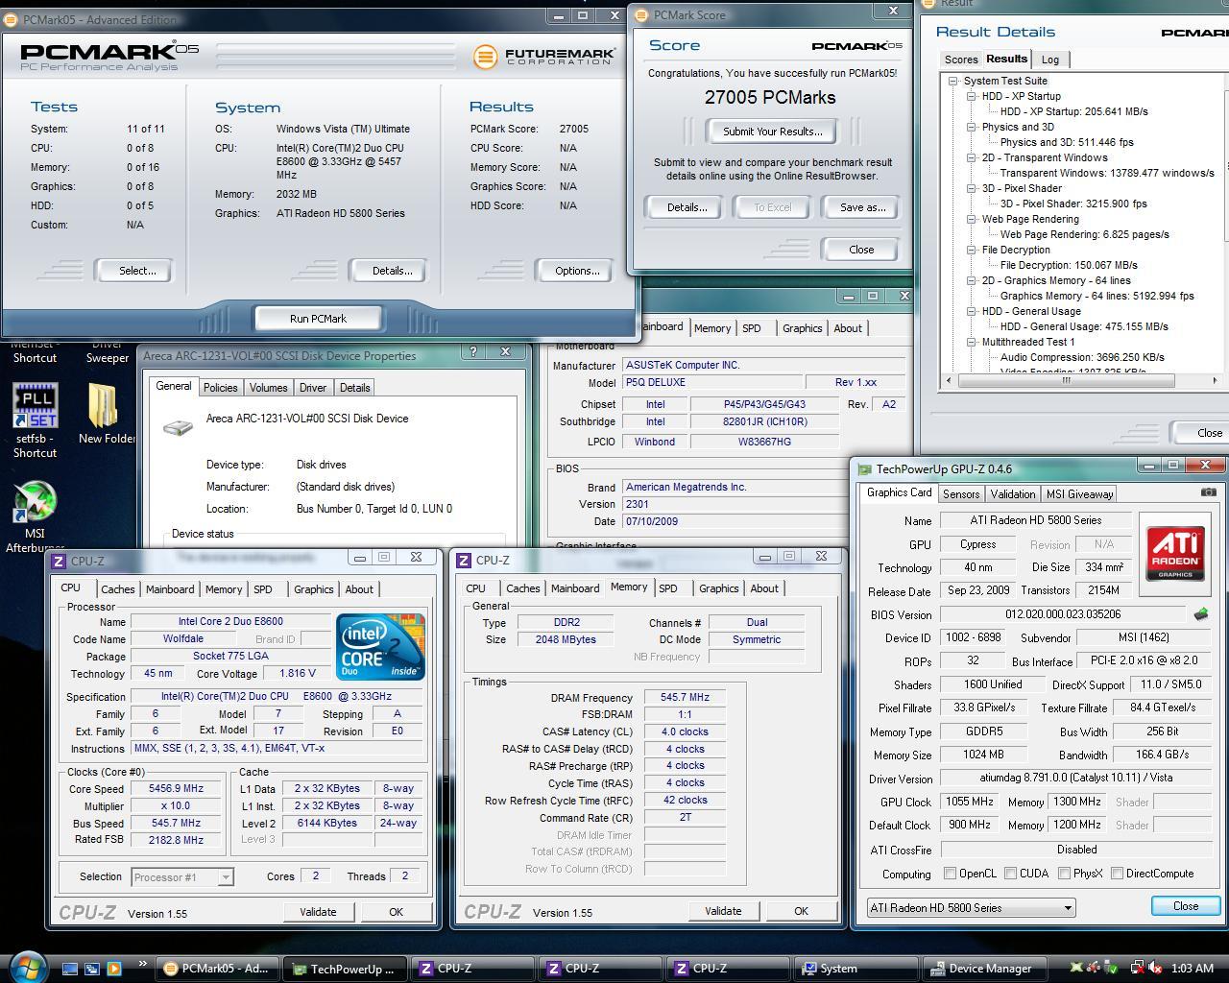
Task: Switch to the Device Manager taskbar button
Action: [985, 969]
